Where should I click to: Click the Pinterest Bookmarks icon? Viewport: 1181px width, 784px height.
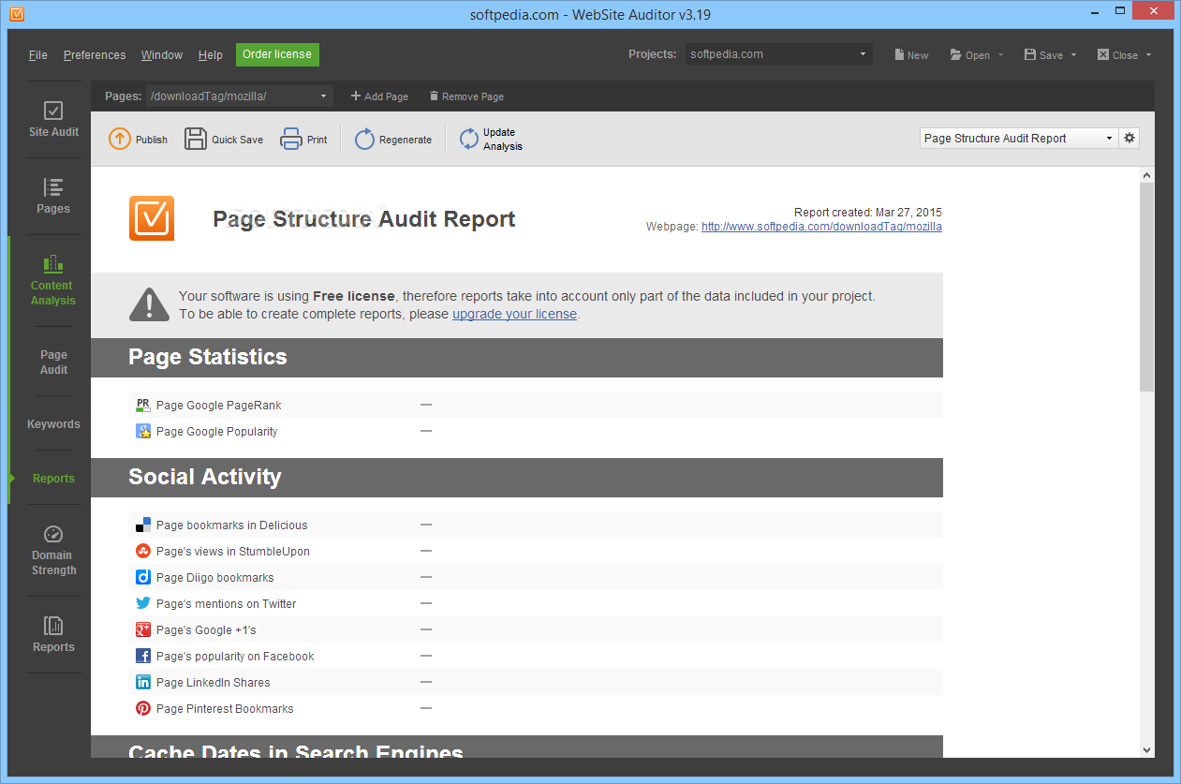pyautogui.click(x=143, y=708)
